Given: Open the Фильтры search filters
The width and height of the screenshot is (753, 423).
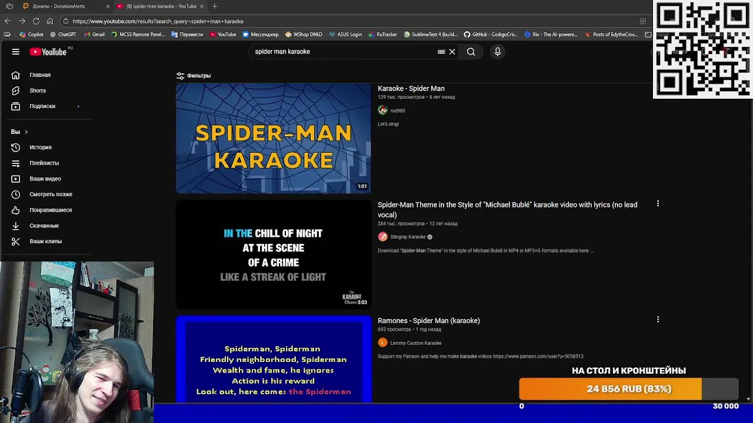Looking at the screenshot, I should click(194, 76).
